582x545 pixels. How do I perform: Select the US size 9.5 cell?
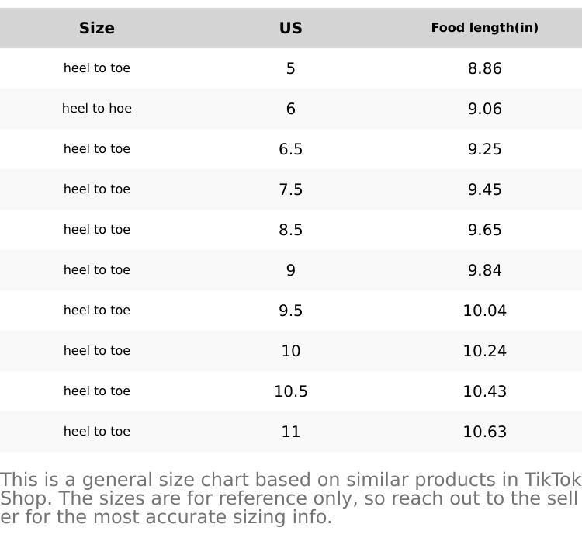pyautogui.click(x=291, y=311)
